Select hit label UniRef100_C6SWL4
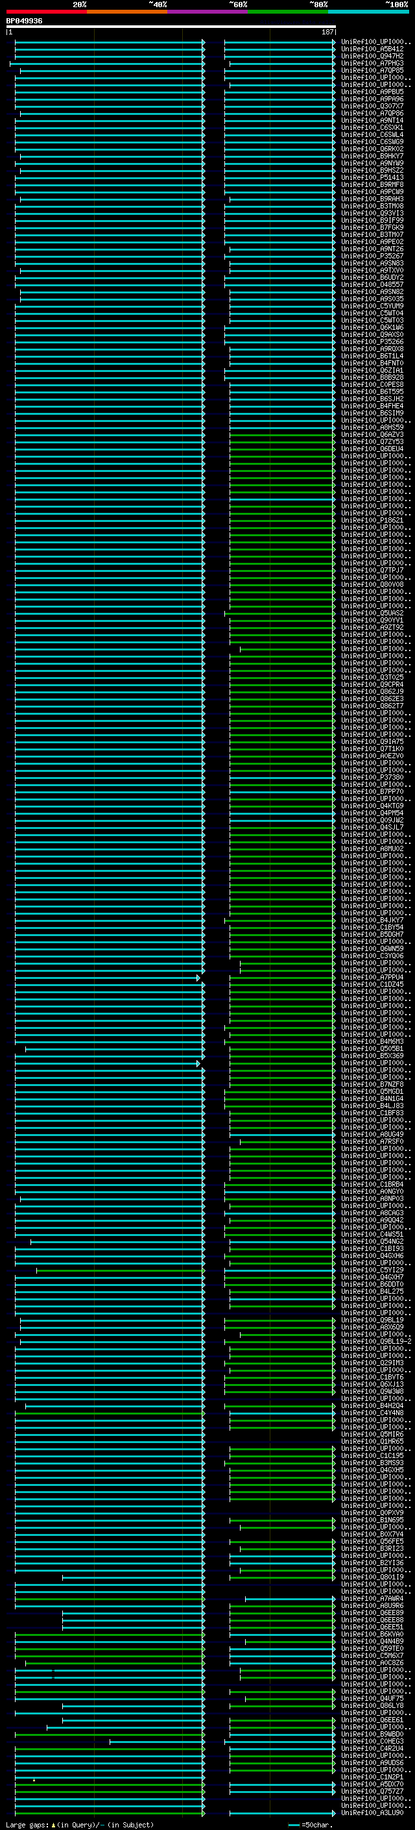415x1830 pixels. coord(372,134)
